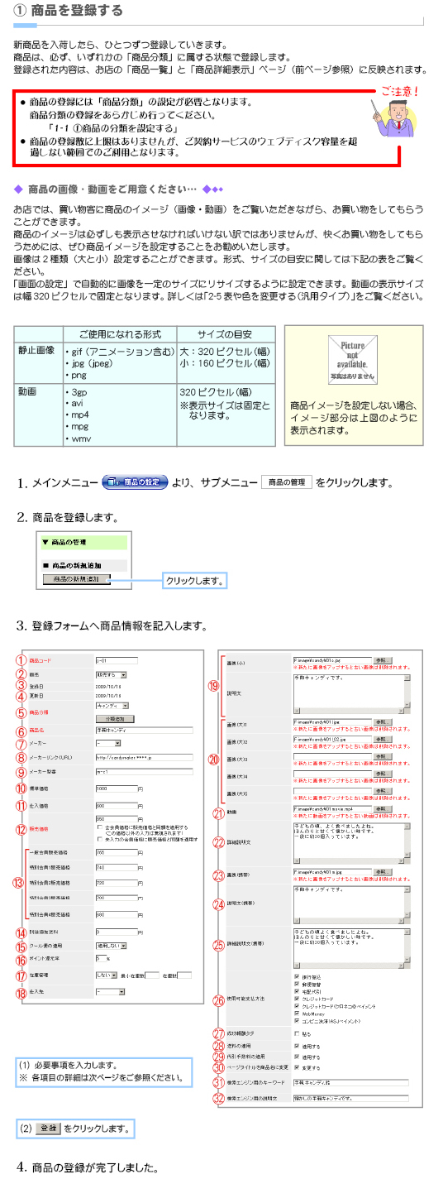443x1179 pixels.
Task: Open the 商品の管理 submenu button
Action: click(x=287, y=482)
